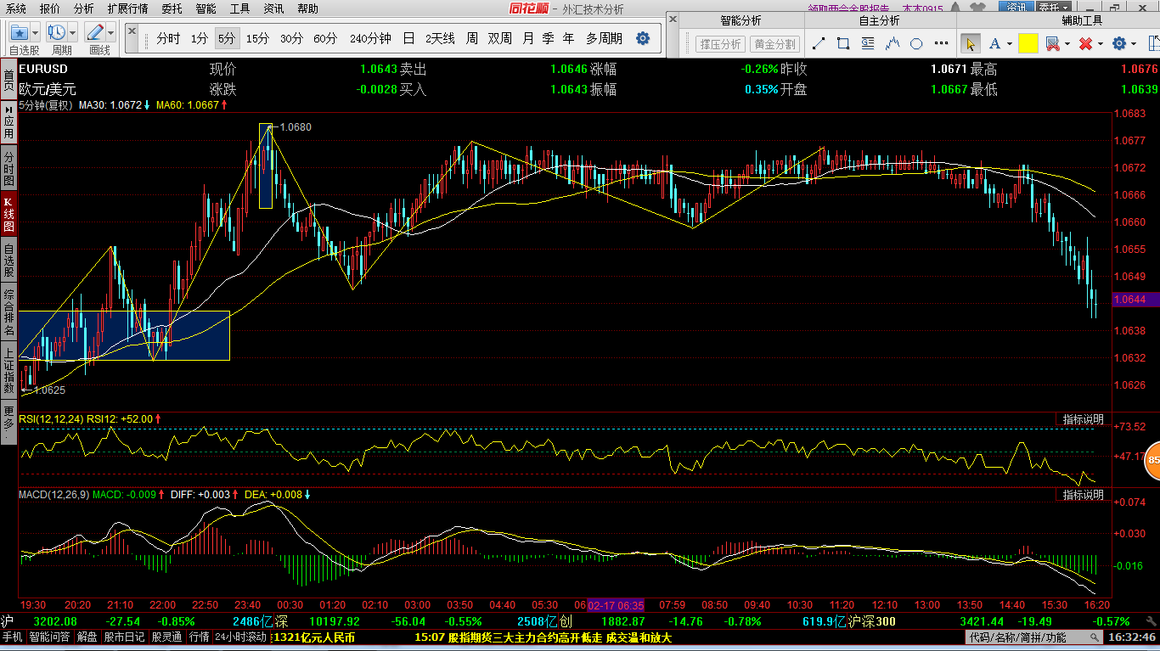Image resolution: width=1160 pixels, height=651 pixels.
Task: Select the rectangle drawing tool
Action: click(x=843, y=44)
